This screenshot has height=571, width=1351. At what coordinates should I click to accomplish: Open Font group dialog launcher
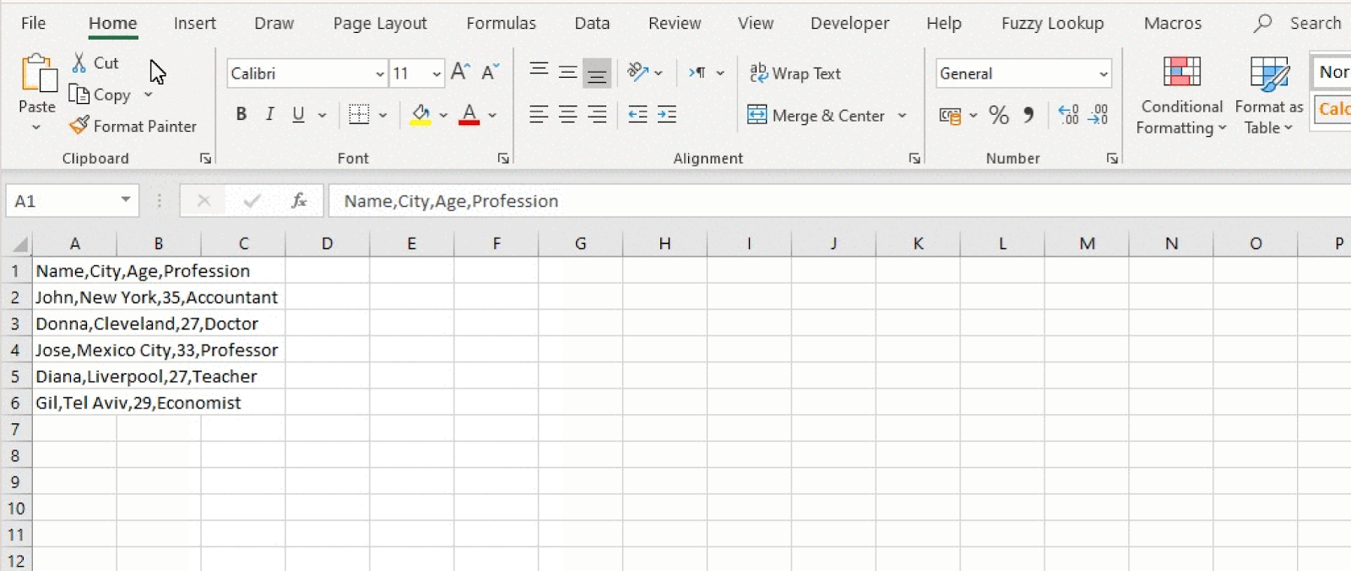click(x=503, y=158)
